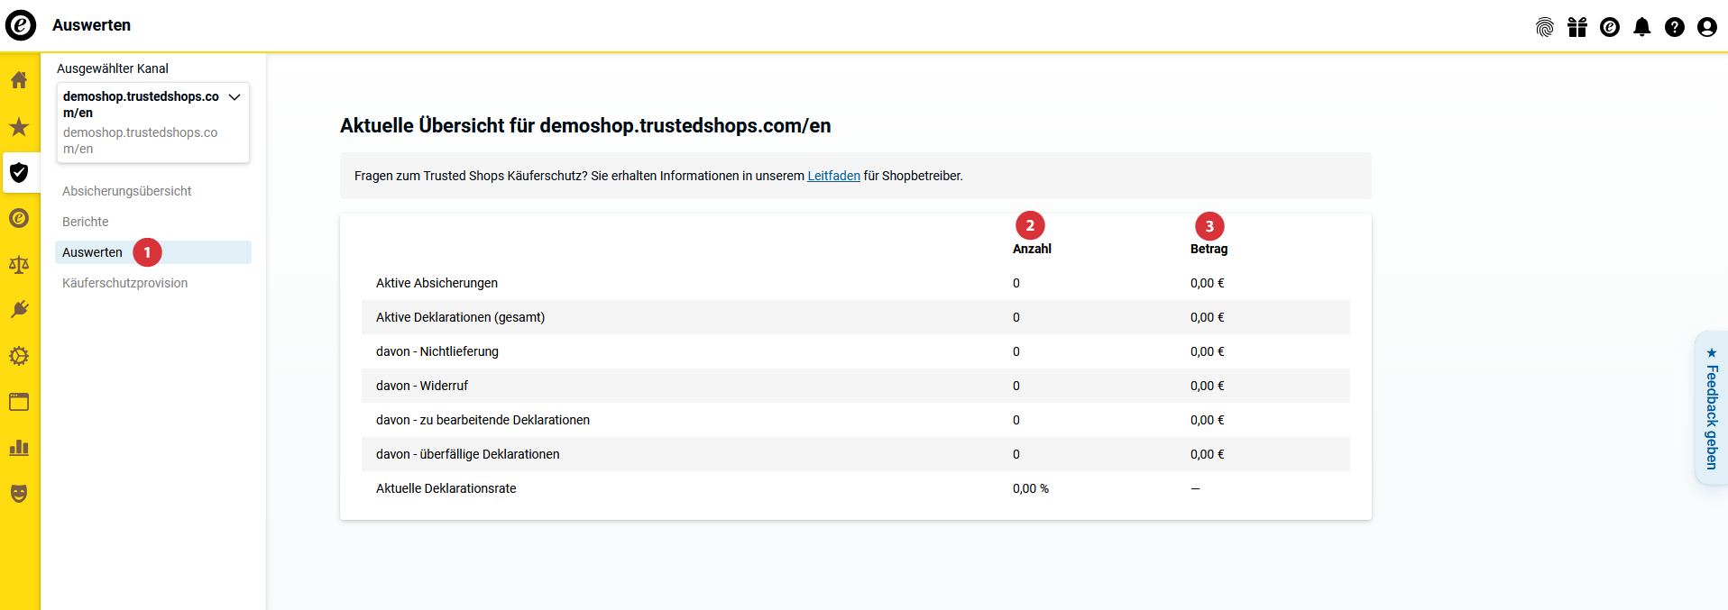Open the browser window icon in sidebar
1728x610 pixels.
[19, 402]
